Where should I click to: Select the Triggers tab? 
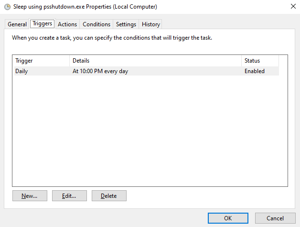coord(42,24)
